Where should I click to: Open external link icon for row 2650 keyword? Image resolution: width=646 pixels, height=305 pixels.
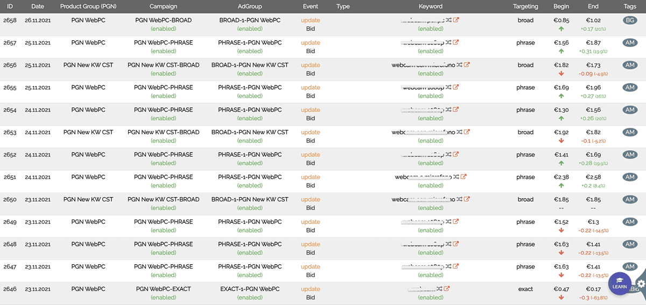[x=467, y=199]
